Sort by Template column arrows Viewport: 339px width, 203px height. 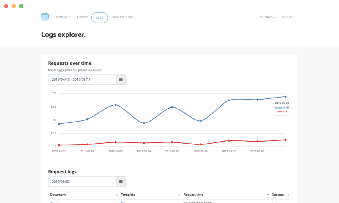pos(179,195)
